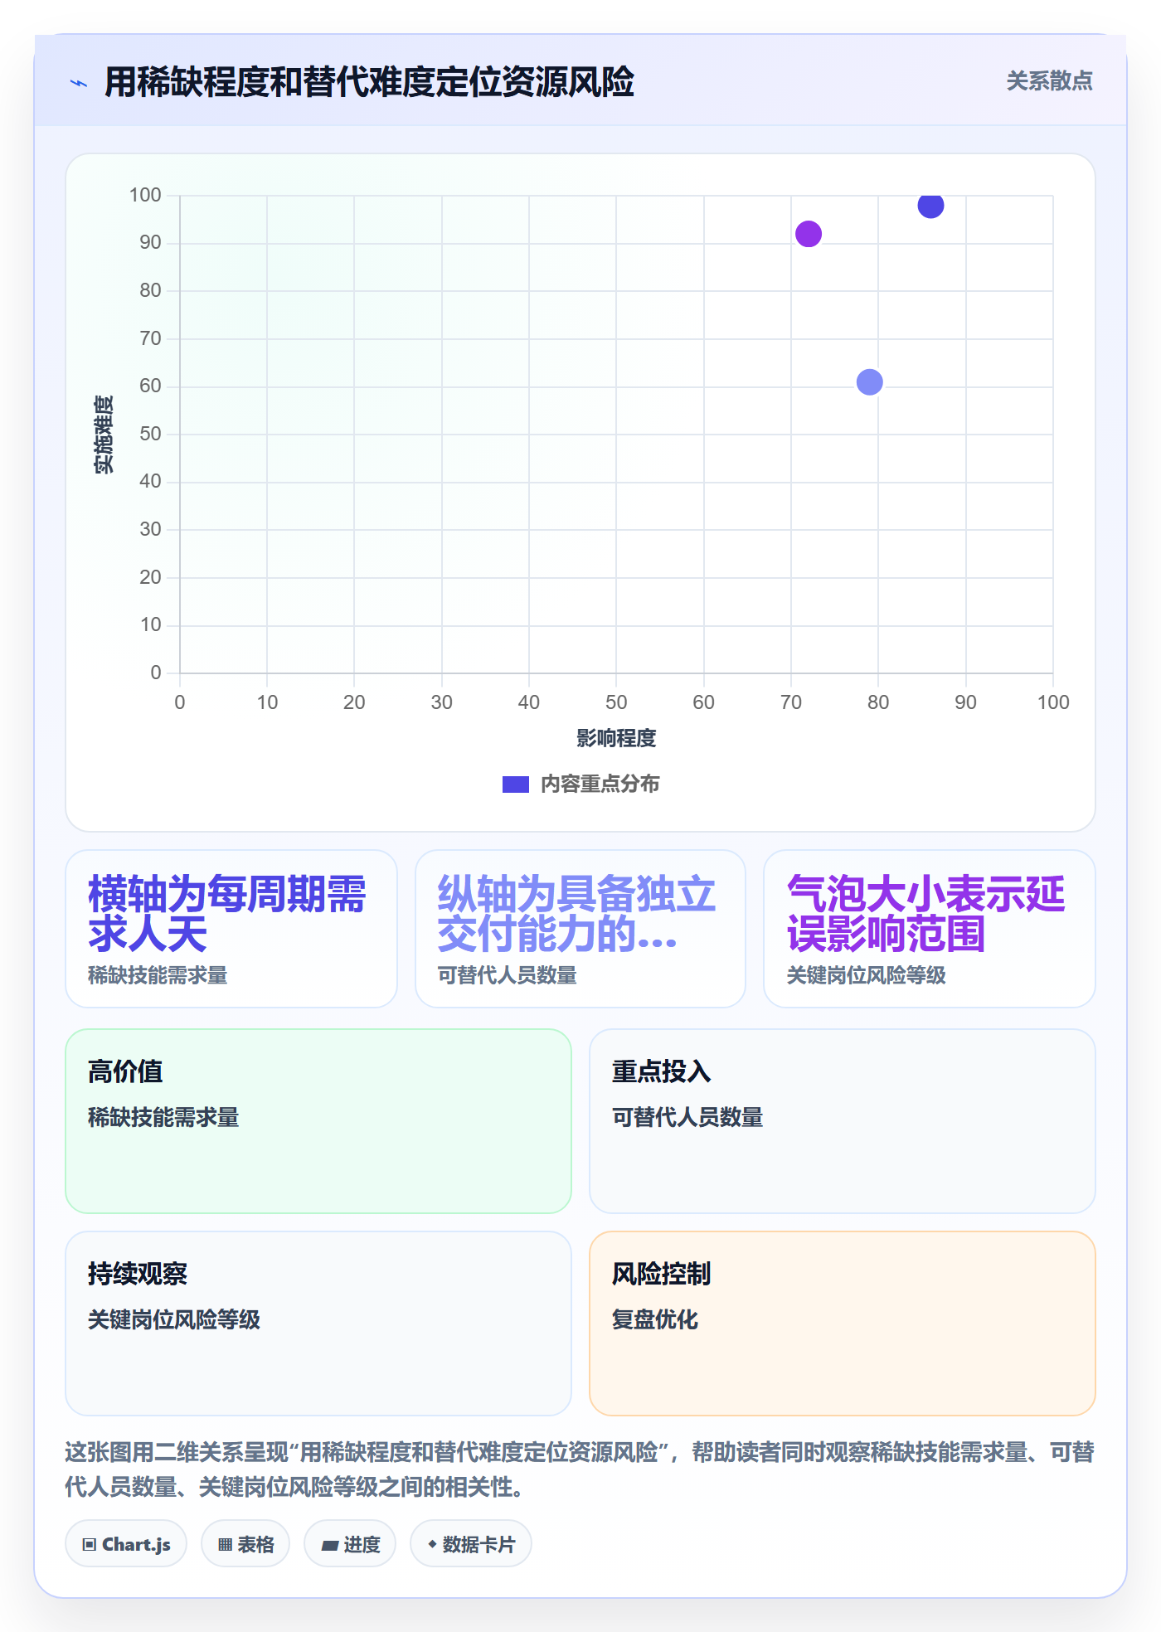Click the 数据卡片 tag chip
1161x1632 pixels.
(x=471, y=1544)
